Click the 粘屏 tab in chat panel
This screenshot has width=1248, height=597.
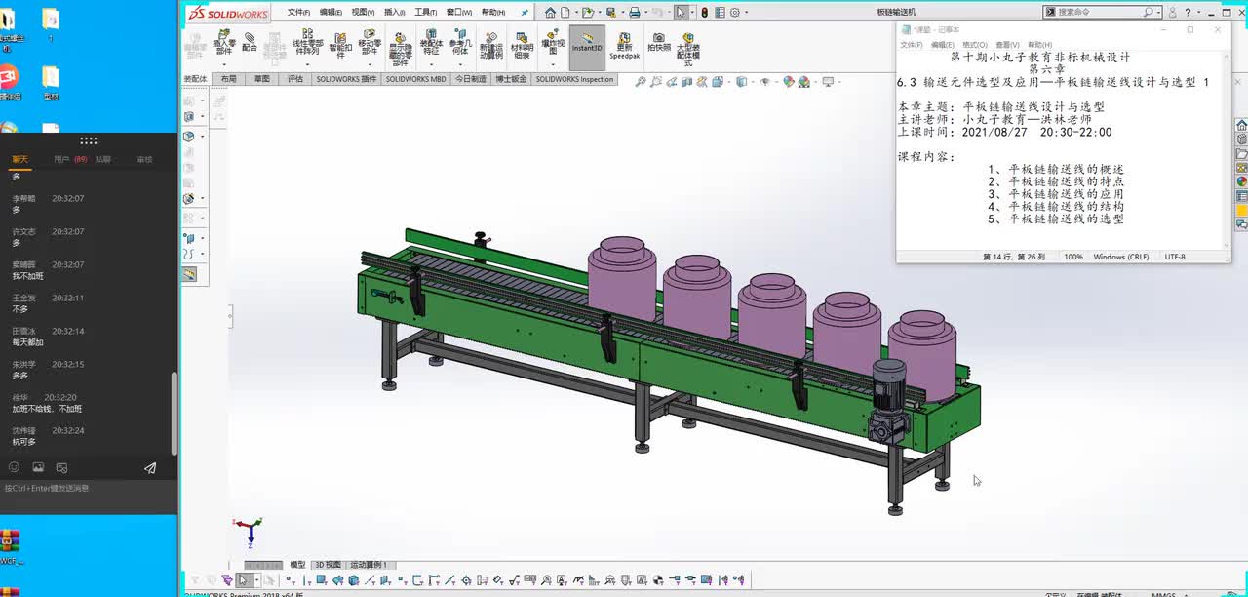pos(102,159)
